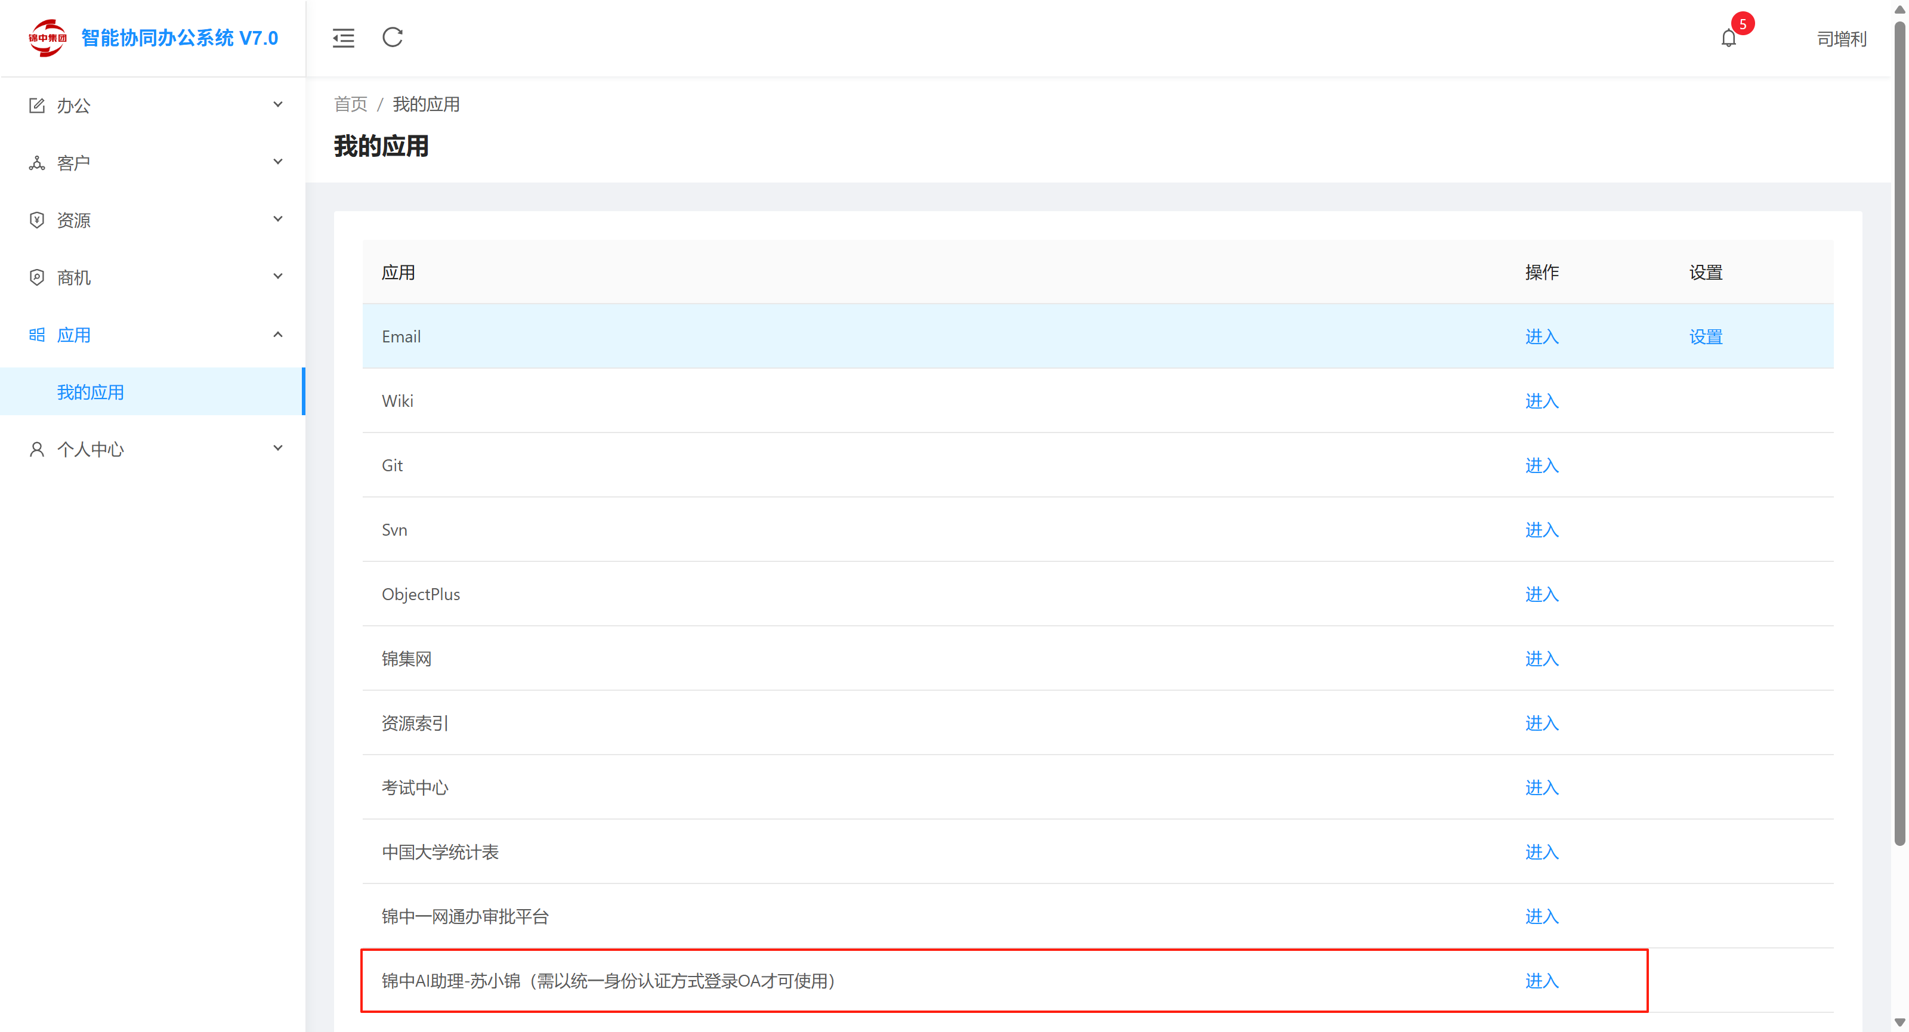
Task: Expand the 个人中心 menu chevron
Action: (x=278, y=447)
